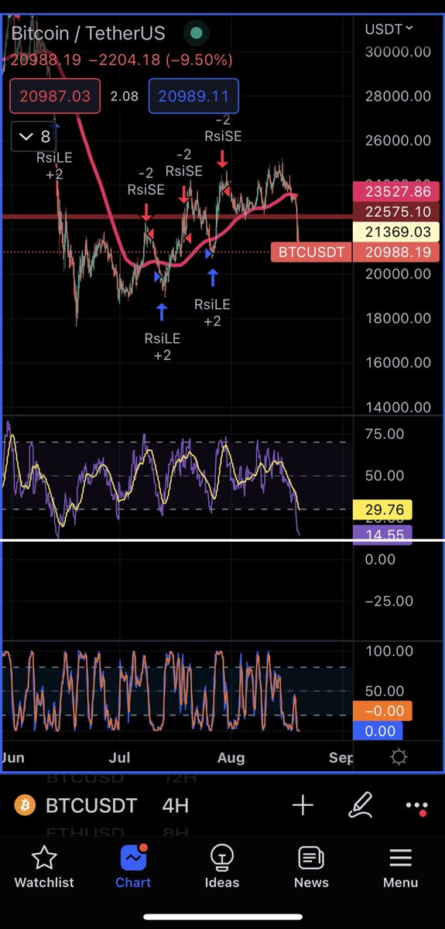Tap the Jul date axis label
Image resolution: width=445 pixels, height=929 pixels.
(x=118, y=758)
